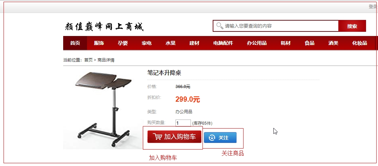This screenshot has height=166, width=378.
Task: Click the laptop desk product image
Action: (x=104, y=109)
